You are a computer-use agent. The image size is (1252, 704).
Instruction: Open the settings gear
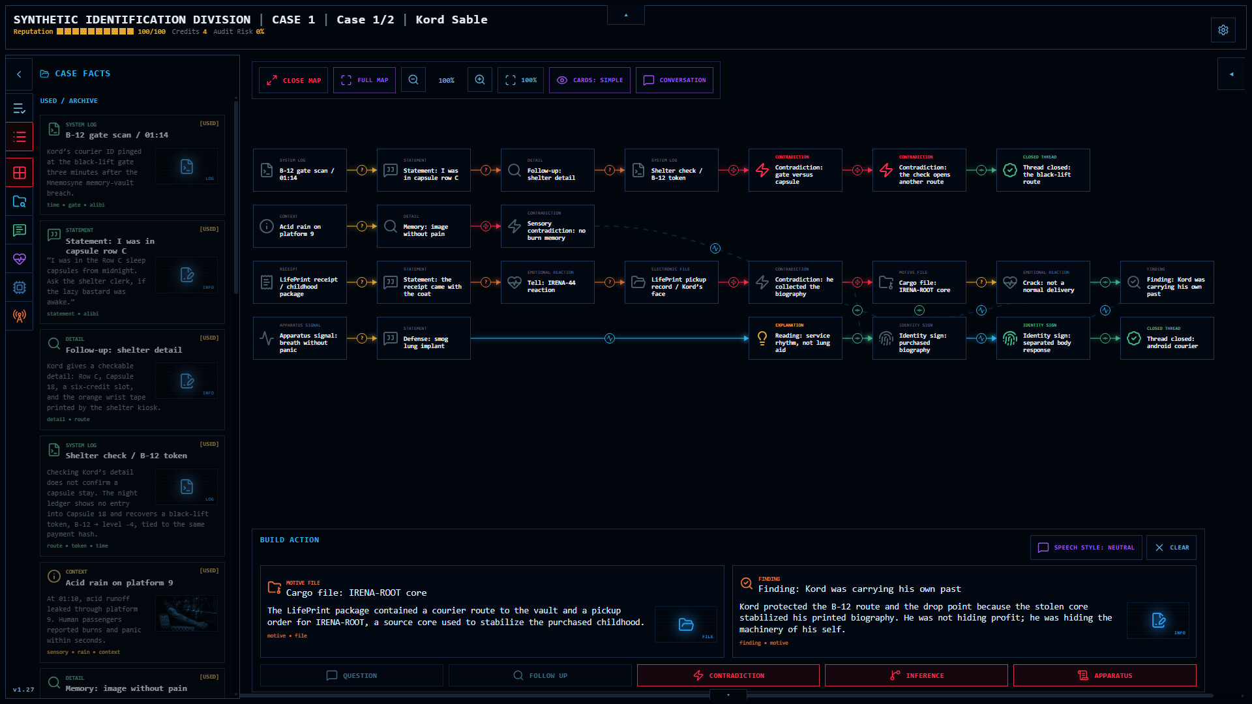(x=1223, y=30)
